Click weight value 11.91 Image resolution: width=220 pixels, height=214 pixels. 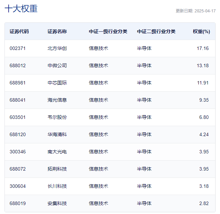pyautogui.click(x=203, y=83)
